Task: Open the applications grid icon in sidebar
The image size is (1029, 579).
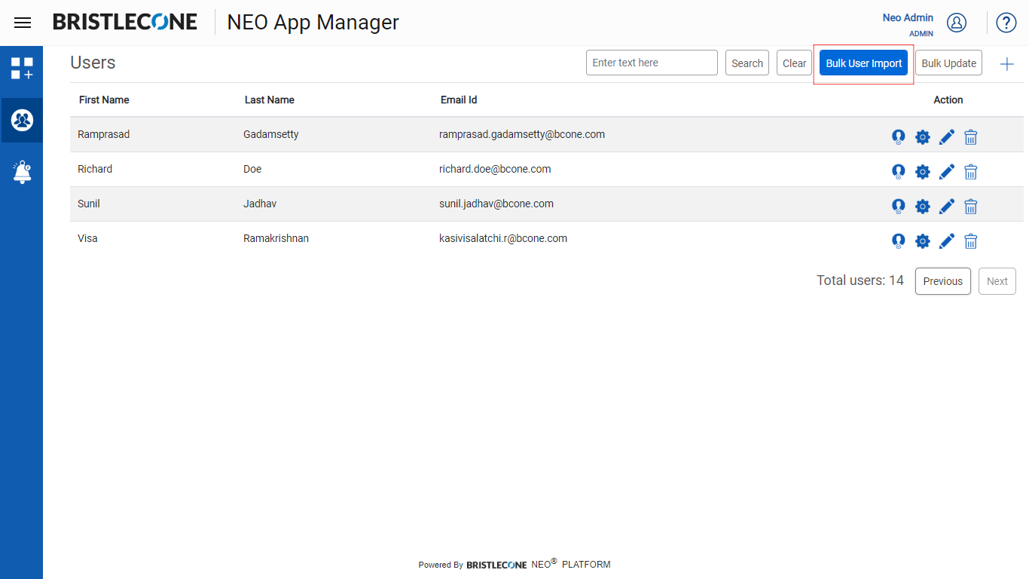Action: (x=22, y=69)
